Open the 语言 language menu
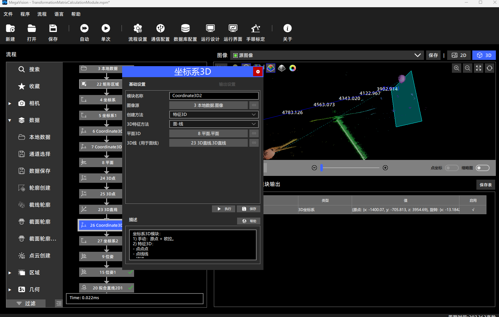 [59, 14]
